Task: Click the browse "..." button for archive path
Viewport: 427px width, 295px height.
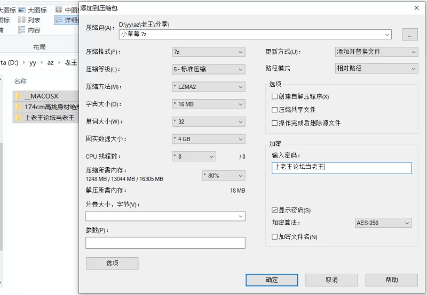Action: click(x=409, y=35)
